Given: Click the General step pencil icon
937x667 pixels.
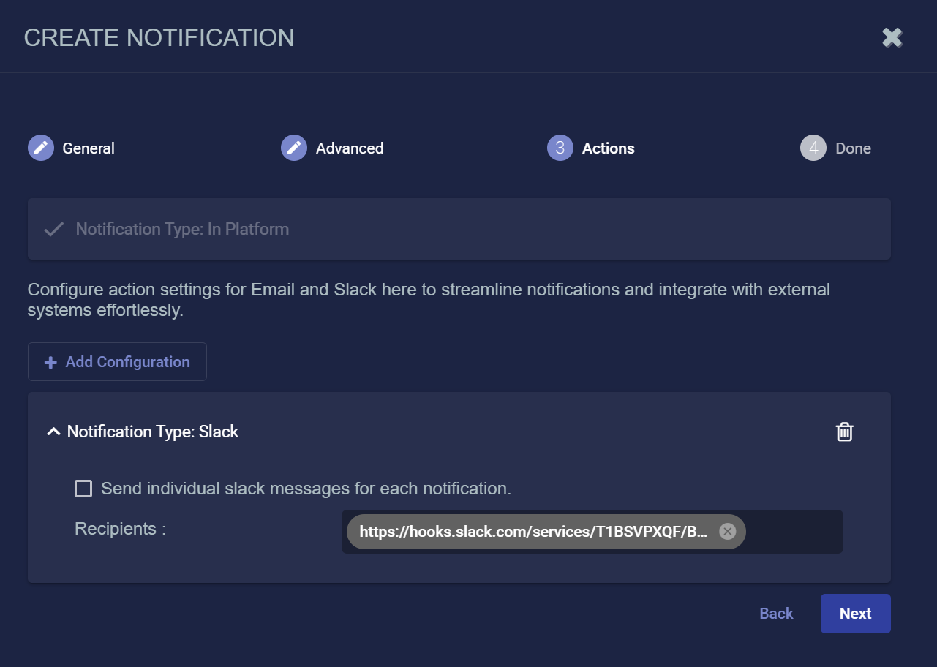Looking at the screenshot, I should 41,148.
